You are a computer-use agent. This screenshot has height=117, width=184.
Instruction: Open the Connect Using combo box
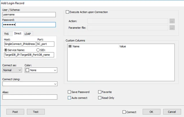pos(30,84)
